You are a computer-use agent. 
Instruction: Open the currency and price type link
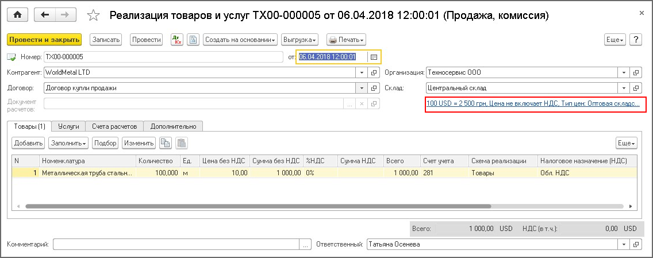[532, 104]
